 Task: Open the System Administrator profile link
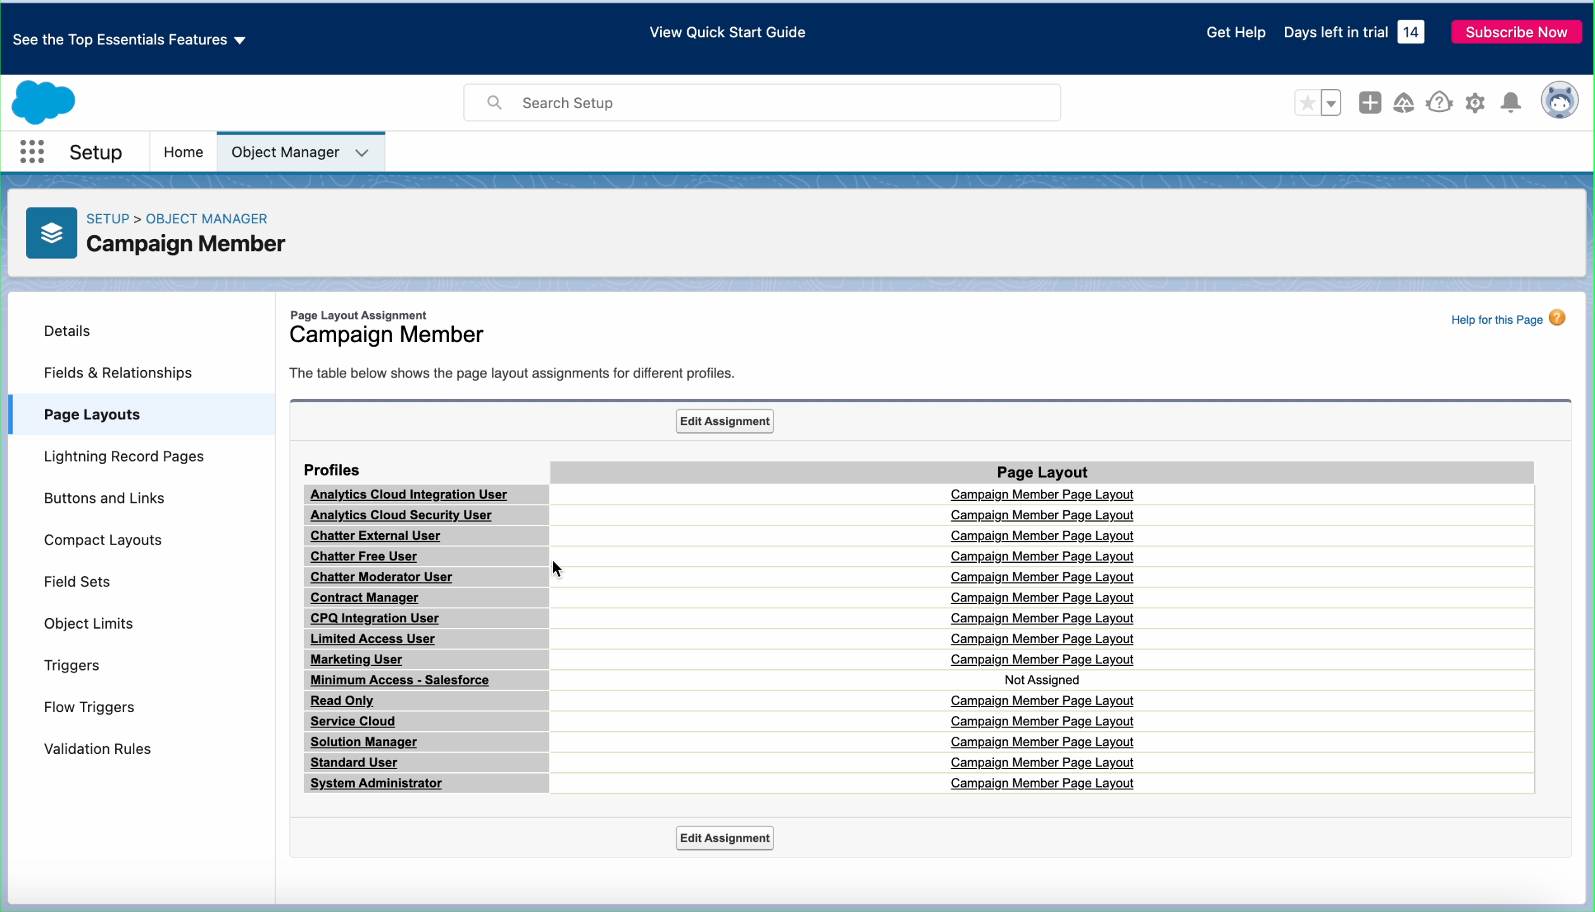375,783
